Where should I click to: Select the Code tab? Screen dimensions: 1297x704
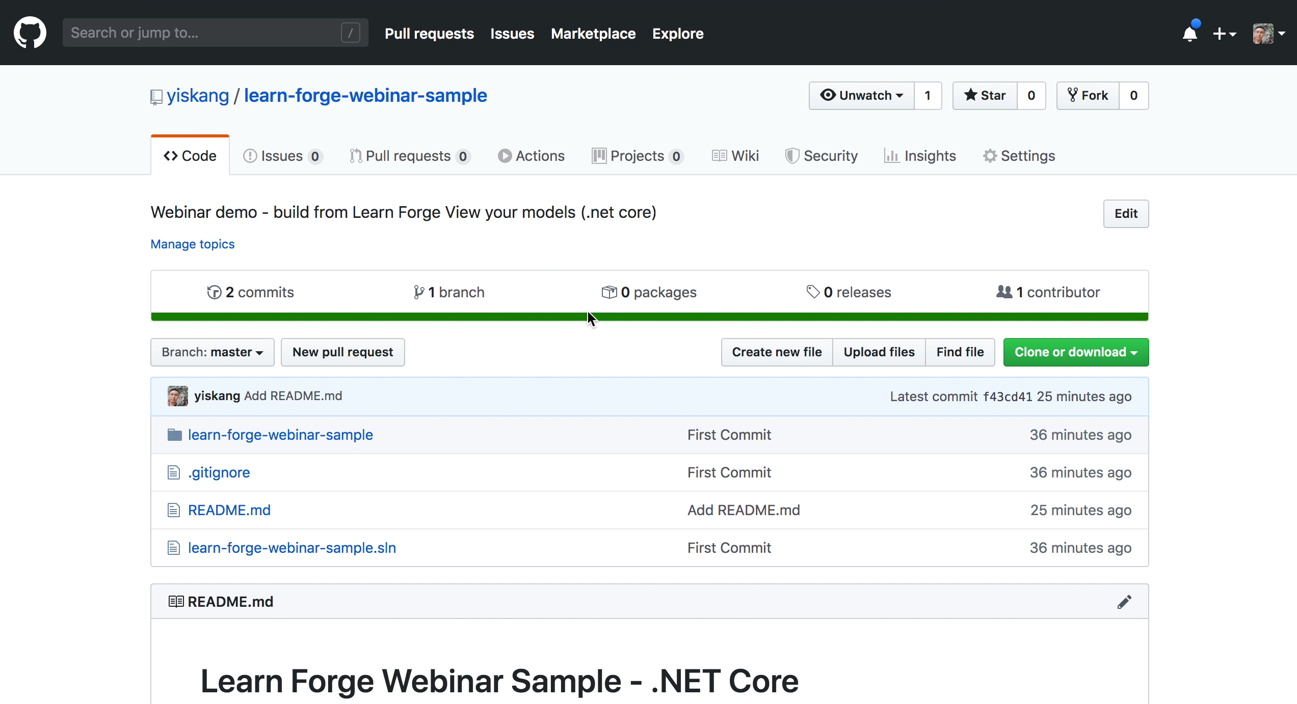pyautogui.click(x=190, y=156)
